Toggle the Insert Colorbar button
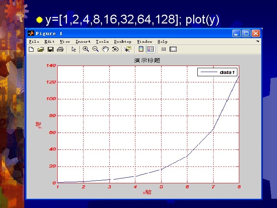Viewport: 277px width, 208px height. [141, 49]
